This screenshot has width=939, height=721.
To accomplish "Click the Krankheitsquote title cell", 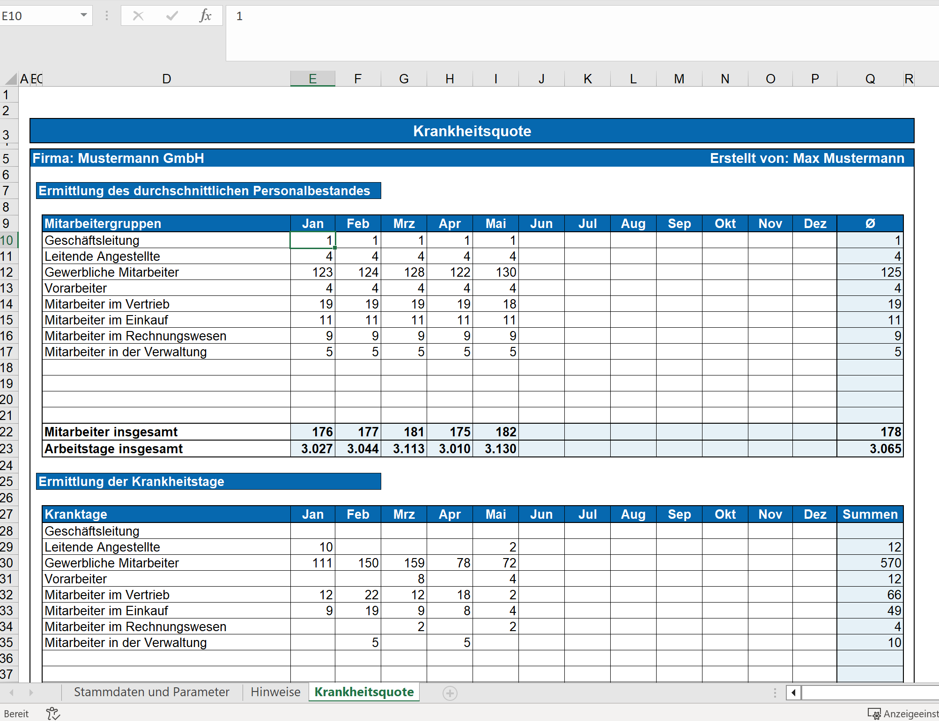I will (x=472, y=131).
